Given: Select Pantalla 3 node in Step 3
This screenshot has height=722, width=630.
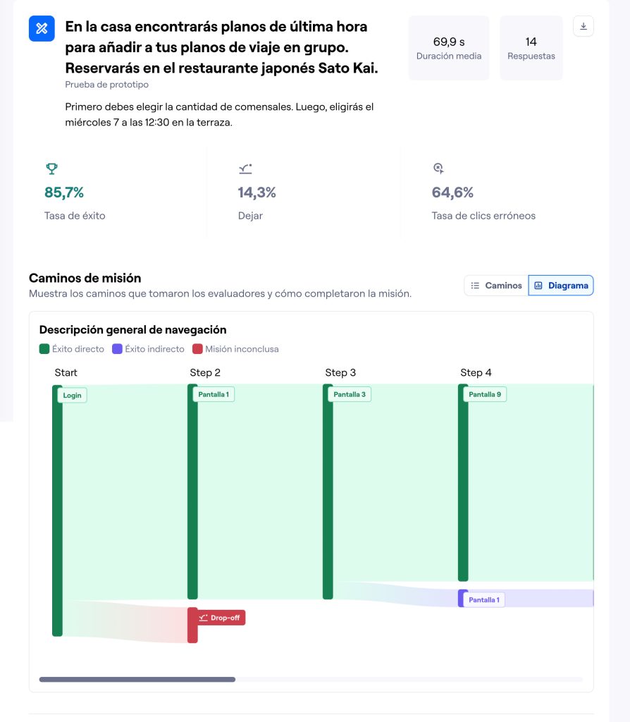Looking at the screenshot, I should point(350,395).
